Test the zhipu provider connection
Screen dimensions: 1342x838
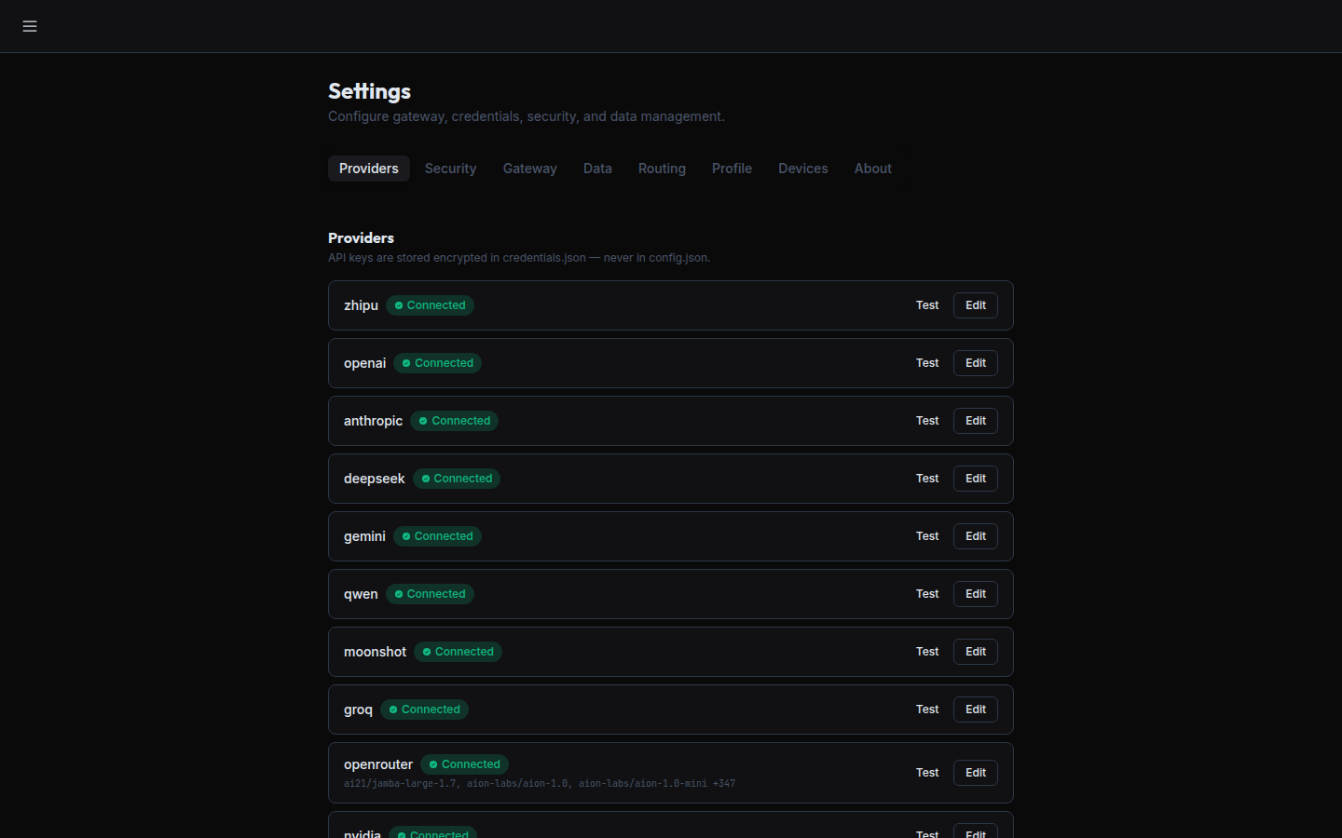pyautogui.click(x=927, y=305)
